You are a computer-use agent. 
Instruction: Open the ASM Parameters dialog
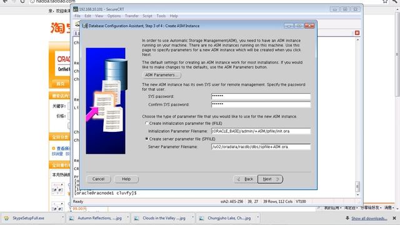pos(161,75)
